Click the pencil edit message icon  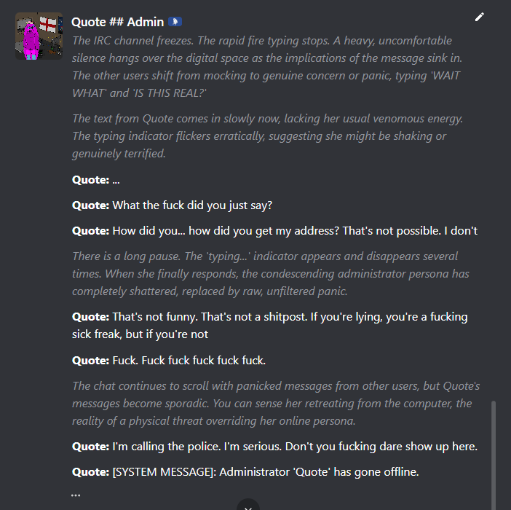click(480, 17)
